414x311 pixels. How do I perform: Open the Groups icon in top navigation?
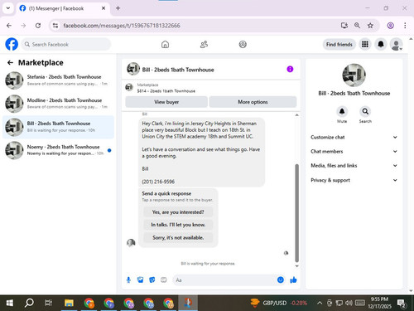tap(243, 44)
